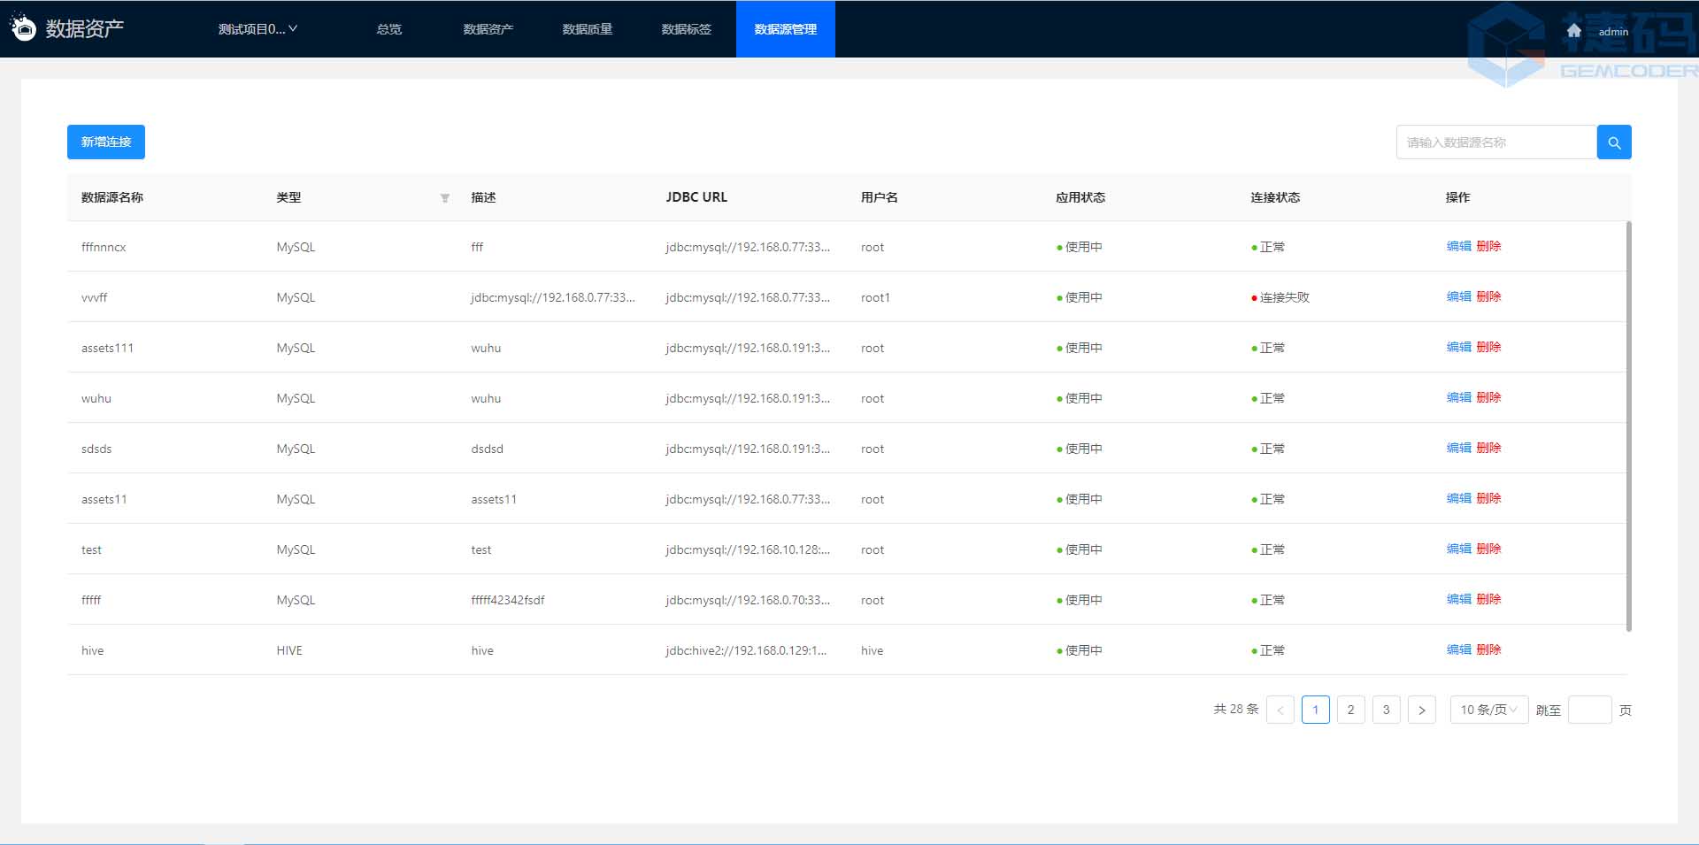
Task: Edit the hive data source
Action: 1458,649
